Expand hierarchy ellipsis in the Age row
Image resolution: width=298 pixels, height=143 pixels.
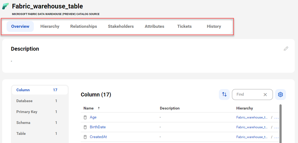point(276,118)
